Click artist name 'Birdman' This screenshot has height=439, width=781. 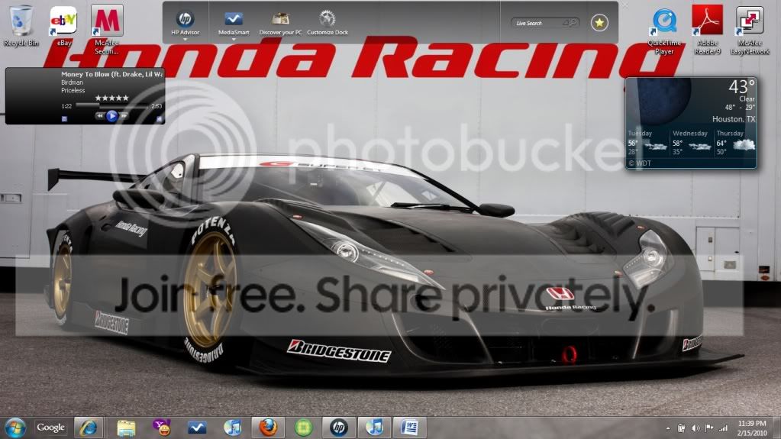(73, 82)
